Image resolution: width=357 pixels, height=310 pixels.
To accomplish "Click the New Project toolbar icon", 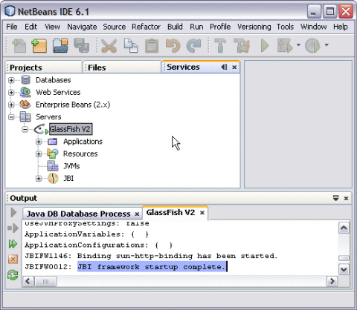I will [39, 45].
